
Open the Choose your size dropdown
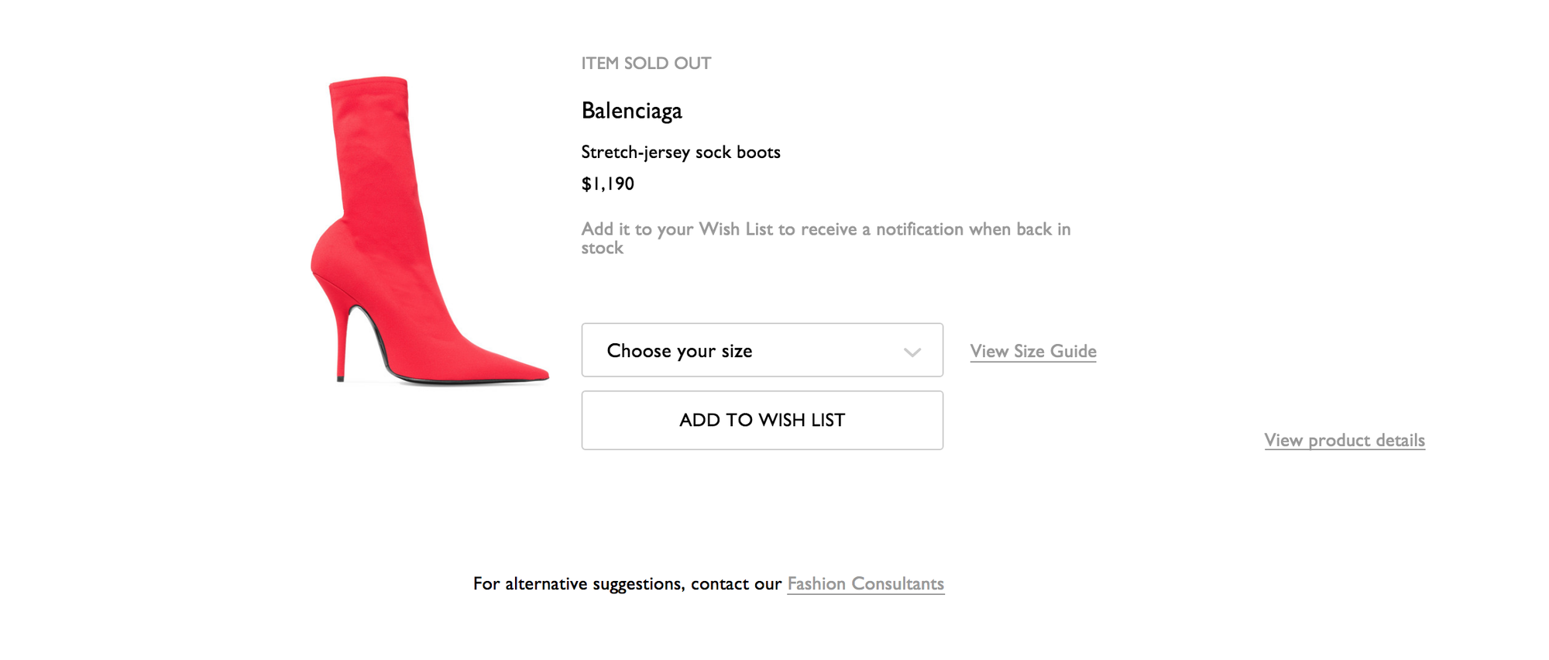click(x=762, y=350)
